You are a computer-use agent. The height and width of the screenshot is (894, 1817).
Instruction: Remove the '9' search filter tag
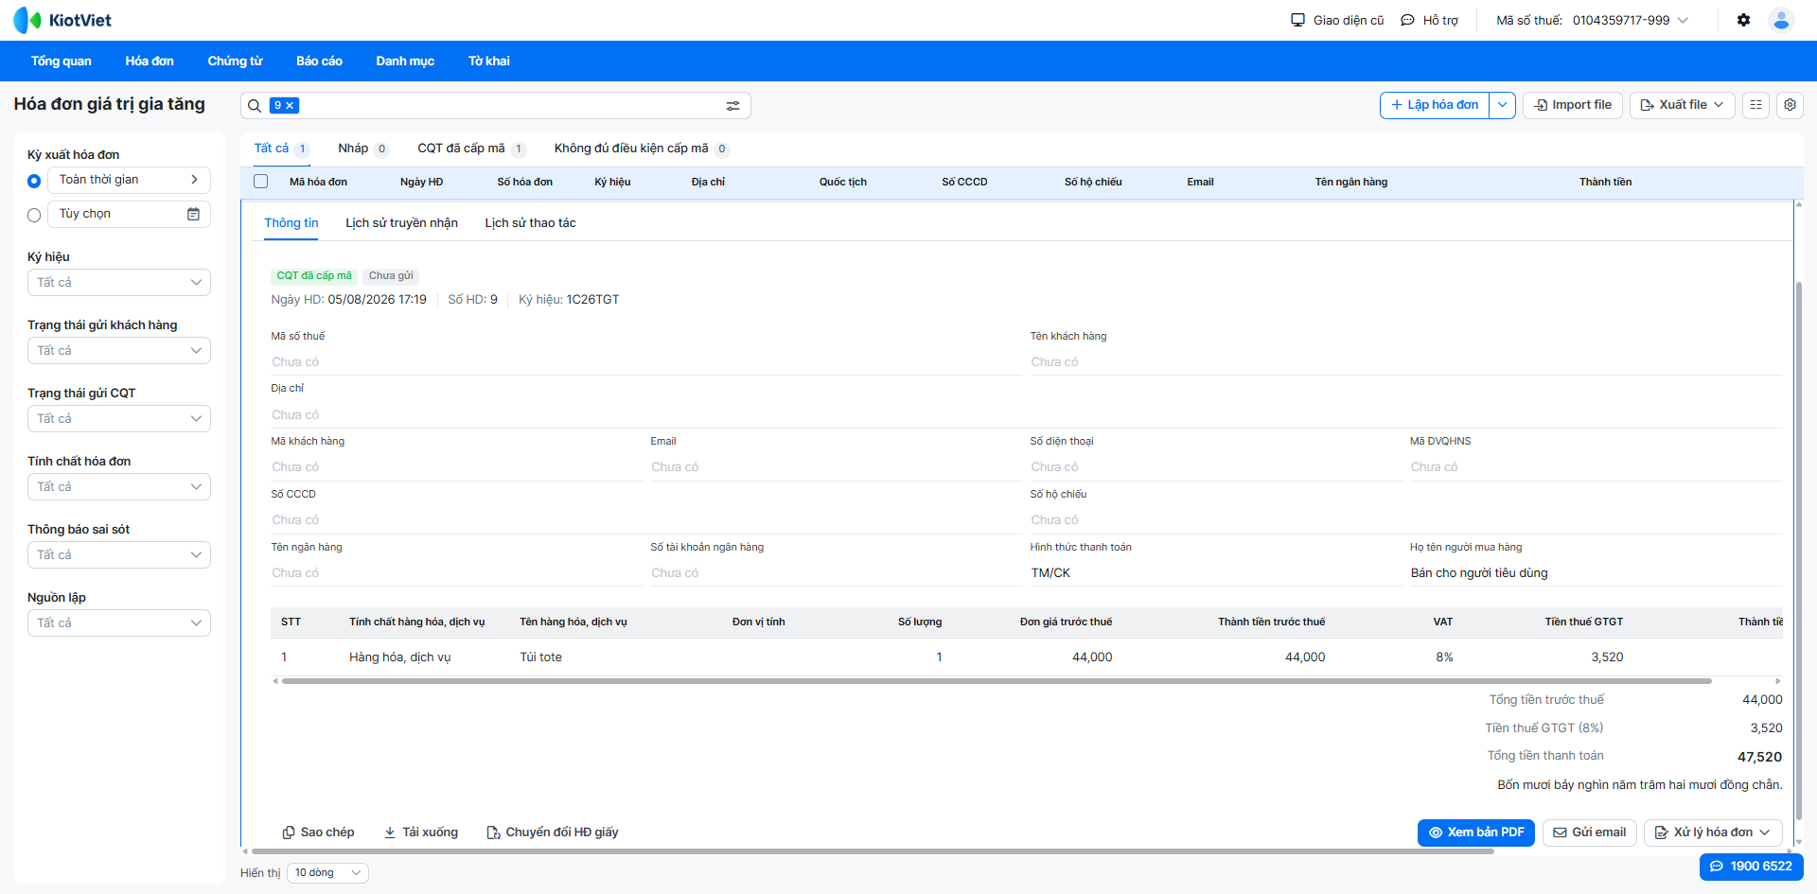290,106
